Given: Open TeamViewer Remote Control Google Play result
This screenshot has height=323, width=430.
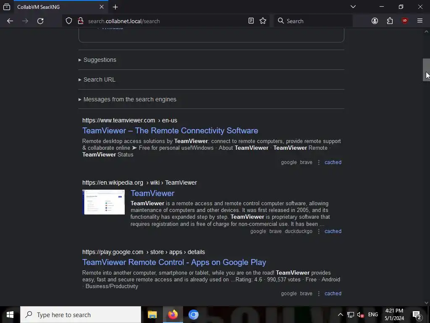Looking at the screenshot, I should [x=174, y=262].
